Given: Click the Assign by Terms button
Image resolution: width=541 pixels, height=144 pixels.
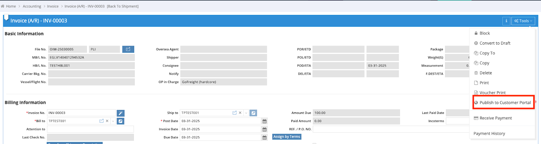Looking at the screenshot, I should click(x=286, y=137).
